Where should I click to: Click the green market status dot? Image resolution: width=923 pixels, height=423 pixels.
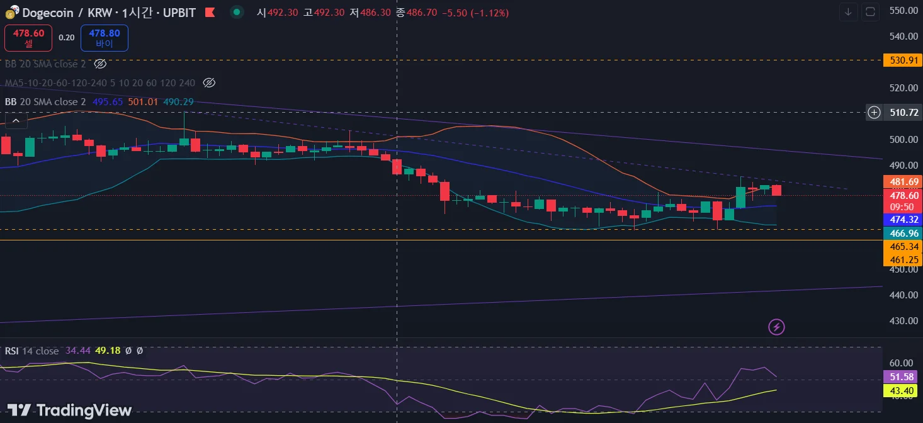[236, 12]
